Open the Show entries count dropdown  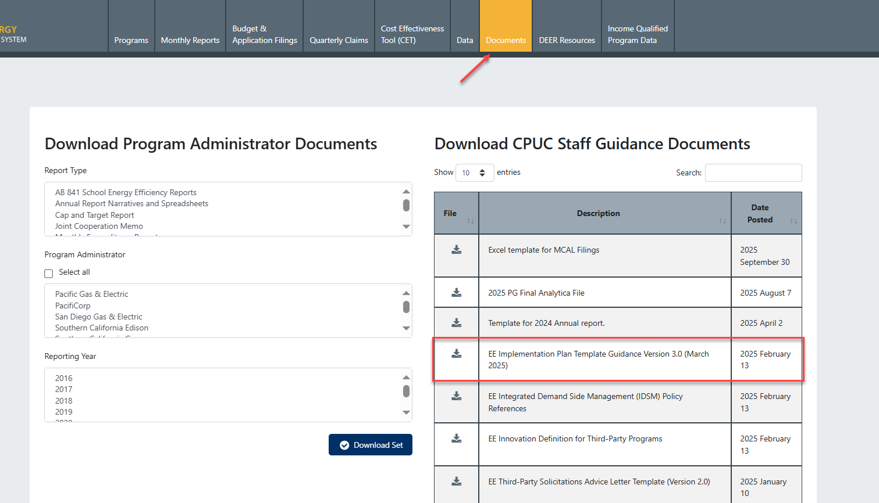click(x=475, y=173)
